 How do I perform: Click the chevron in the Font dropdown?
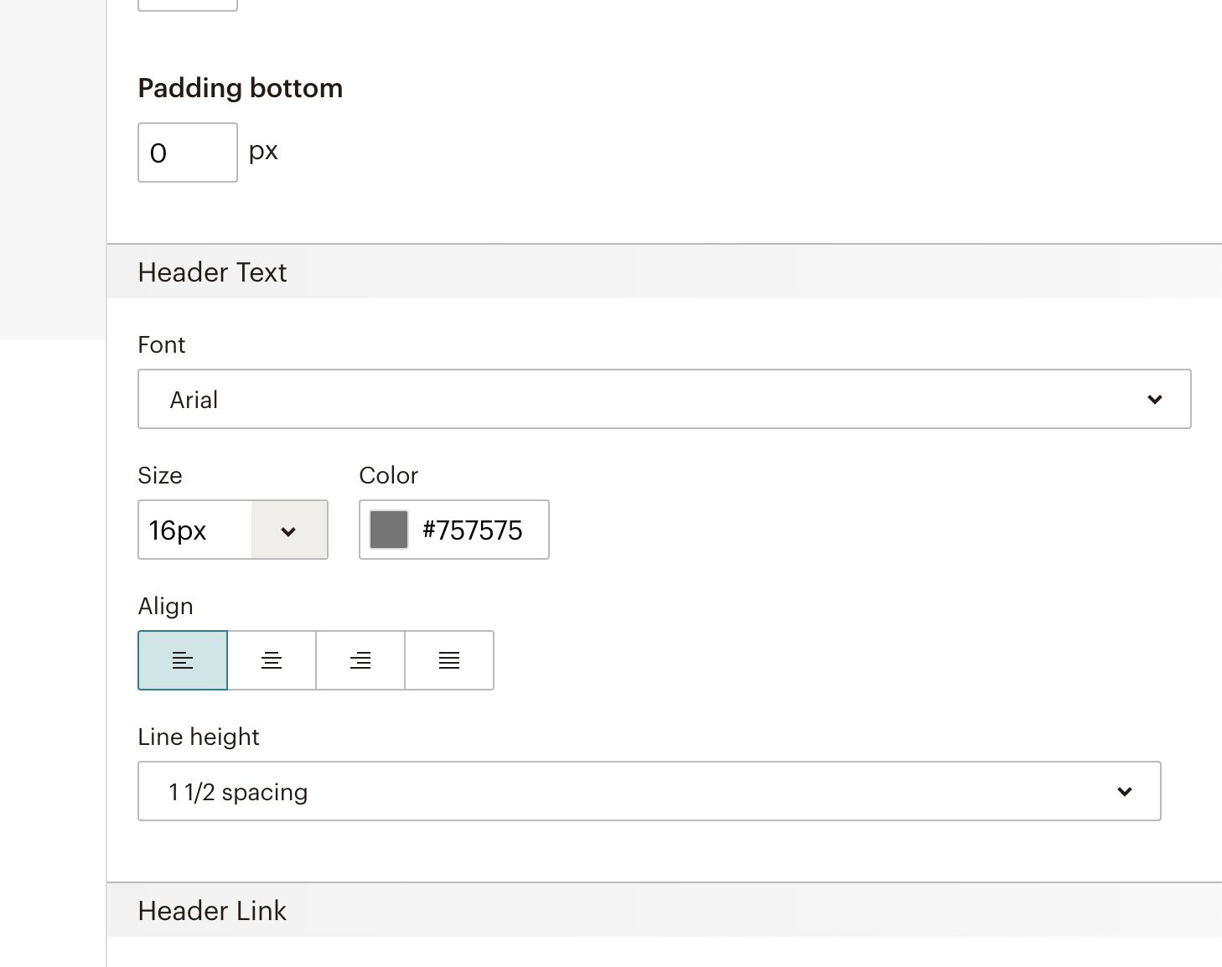coord(1154,400)
